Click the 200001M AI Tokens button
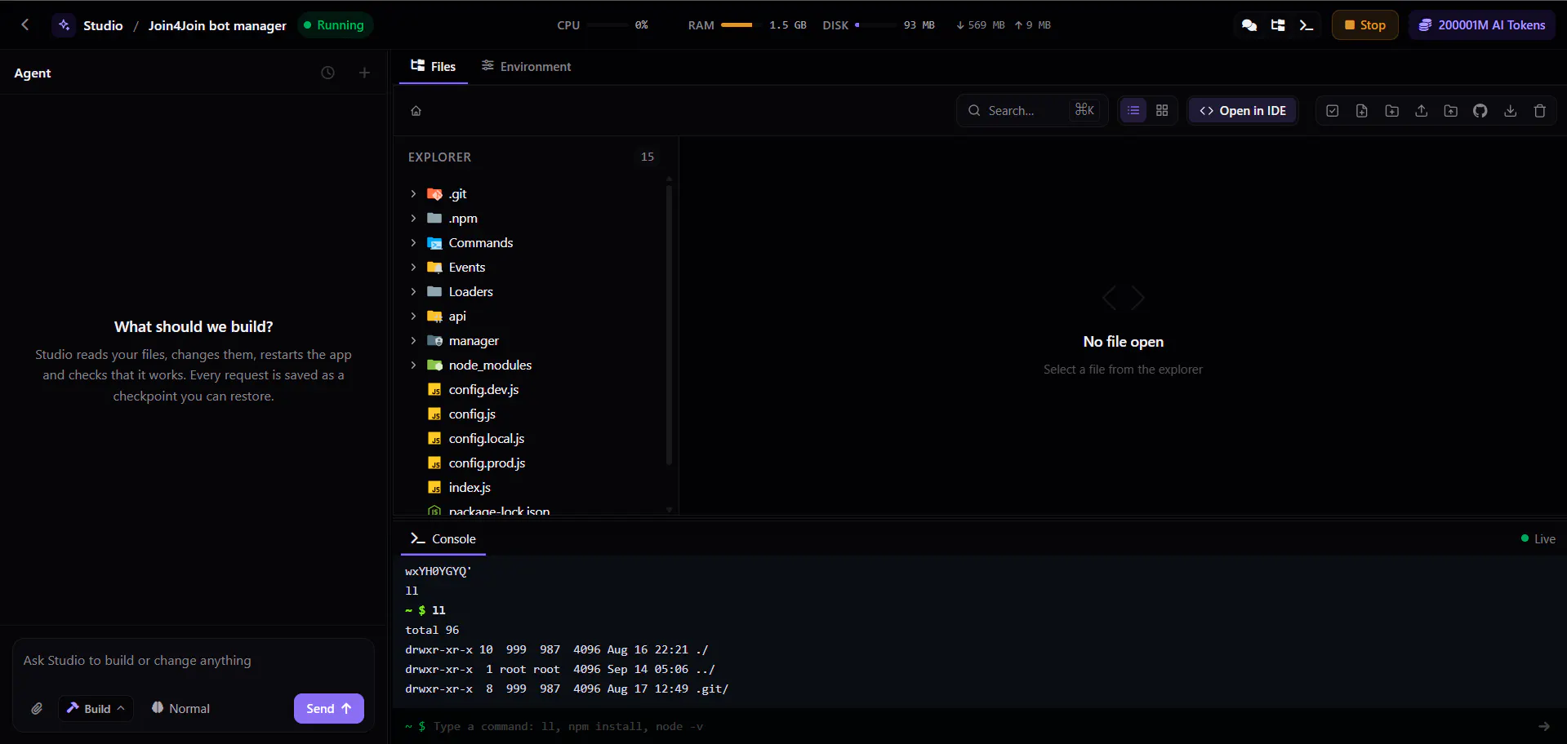The image size is (1567, 744). 1482,25
